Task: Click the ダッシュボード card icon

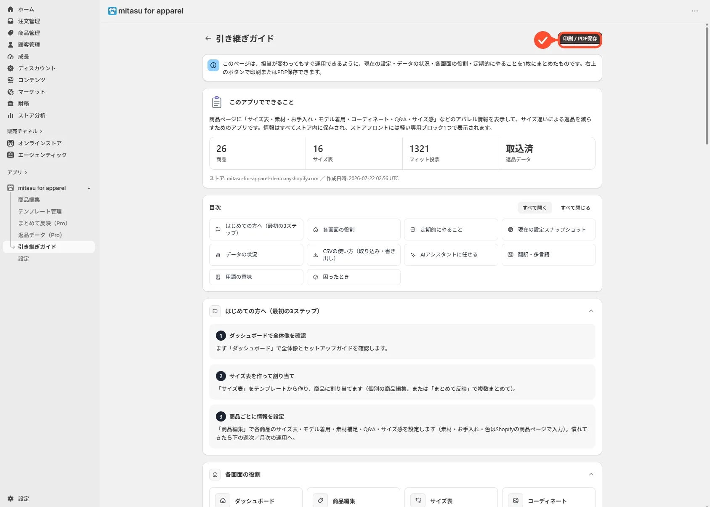Action: [x=223, y=501]
